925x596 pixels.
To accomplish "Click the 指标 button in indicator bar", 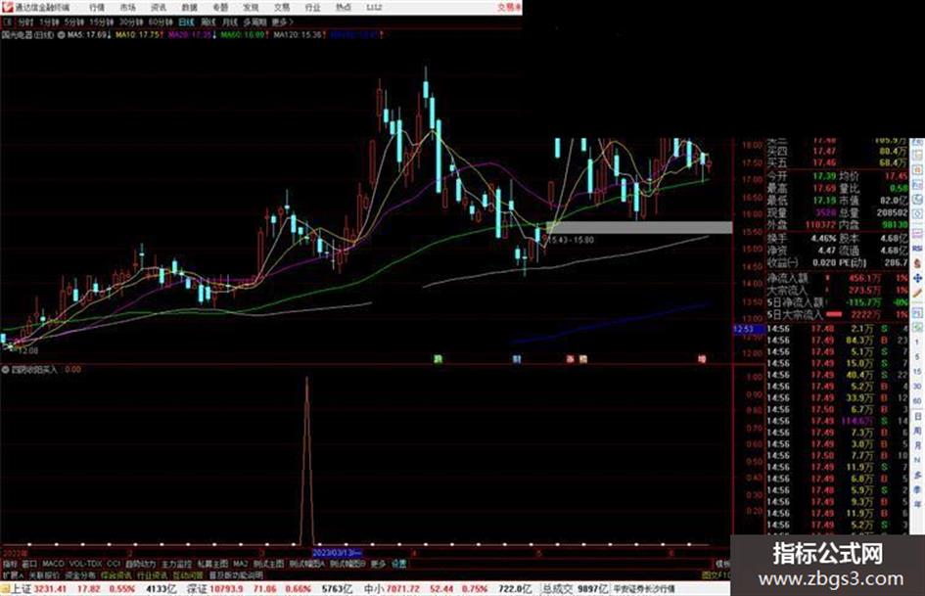I will [x=10, y=564].
